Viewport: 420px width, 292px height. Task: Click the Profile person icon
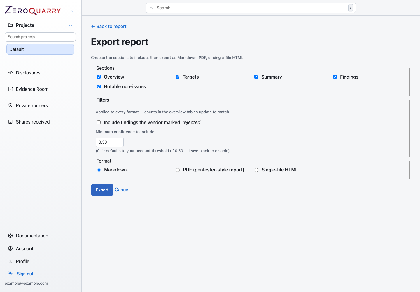(x=10, y=261)
